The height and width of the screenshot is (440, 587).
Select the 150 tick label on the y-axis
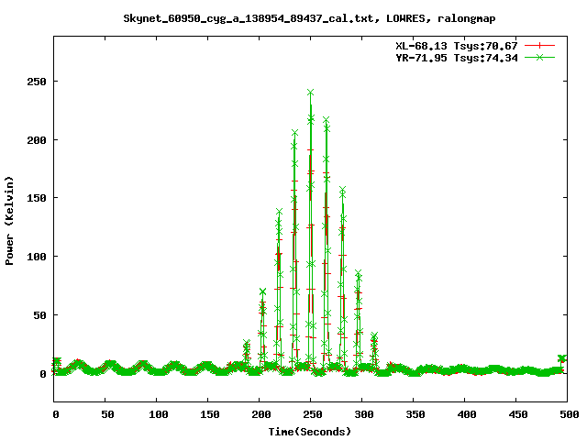click(37, 198)
